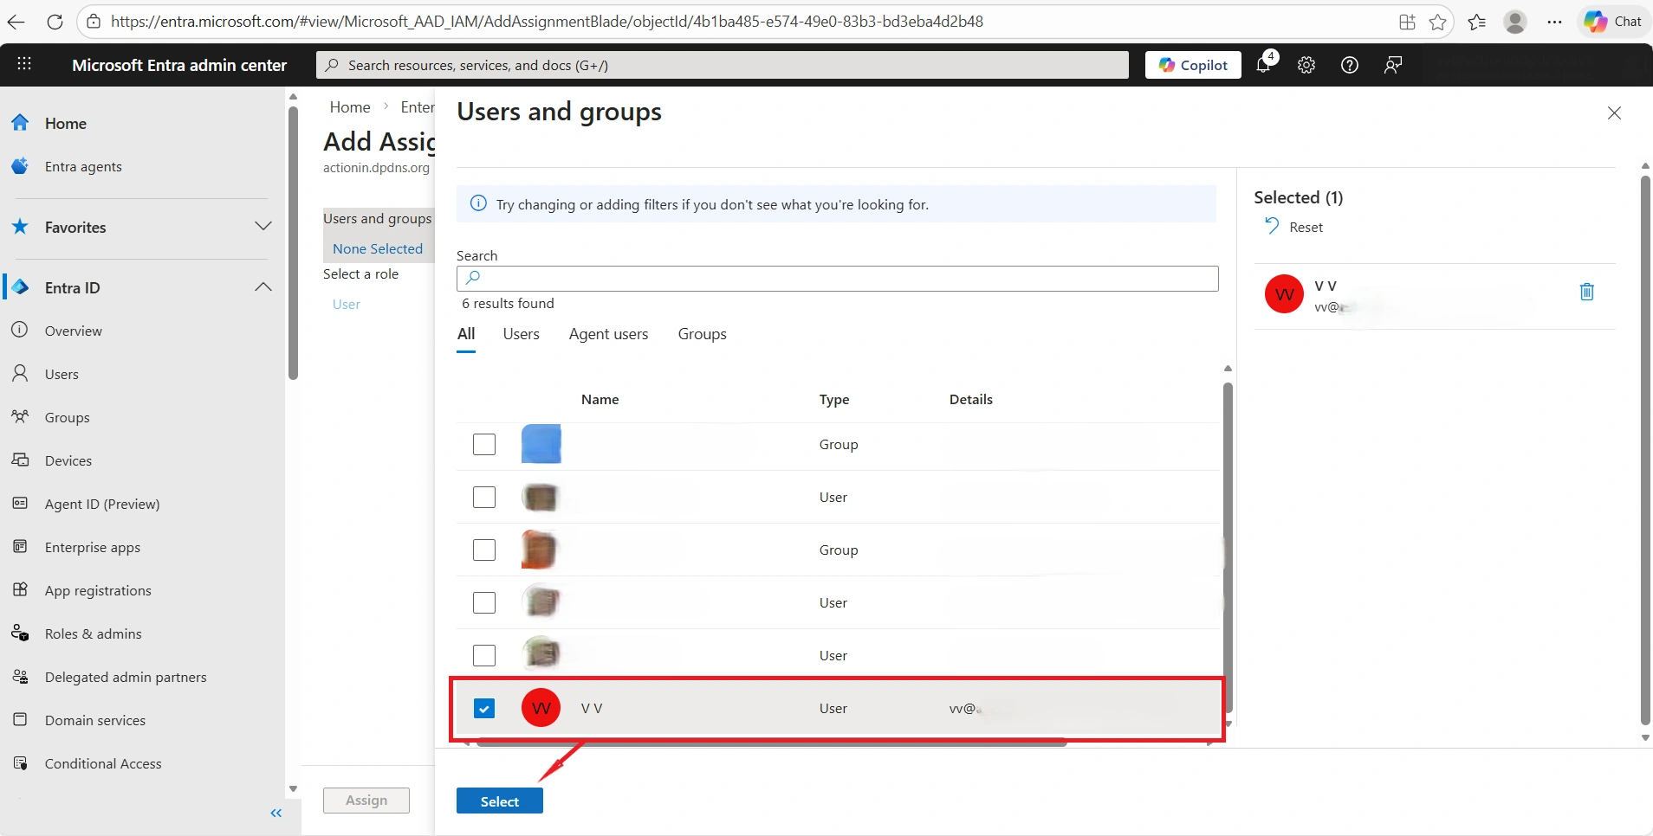1653x836 pixels.
Task: Close the Users and groups panel
Action: pyautogui.click(x=1614, y=113)
